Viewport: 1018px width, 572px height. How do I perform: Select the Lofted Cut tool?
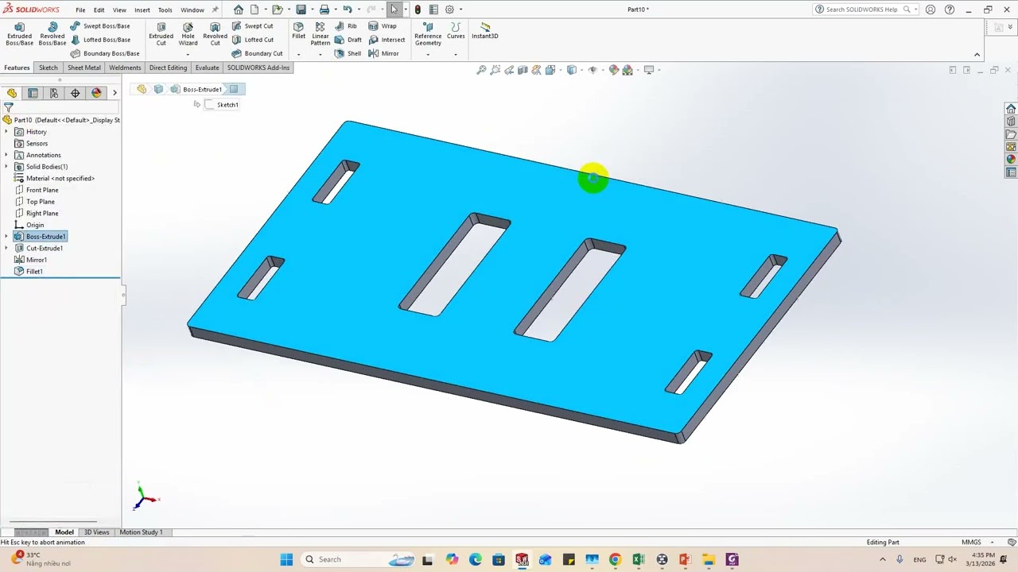(252, 40)
